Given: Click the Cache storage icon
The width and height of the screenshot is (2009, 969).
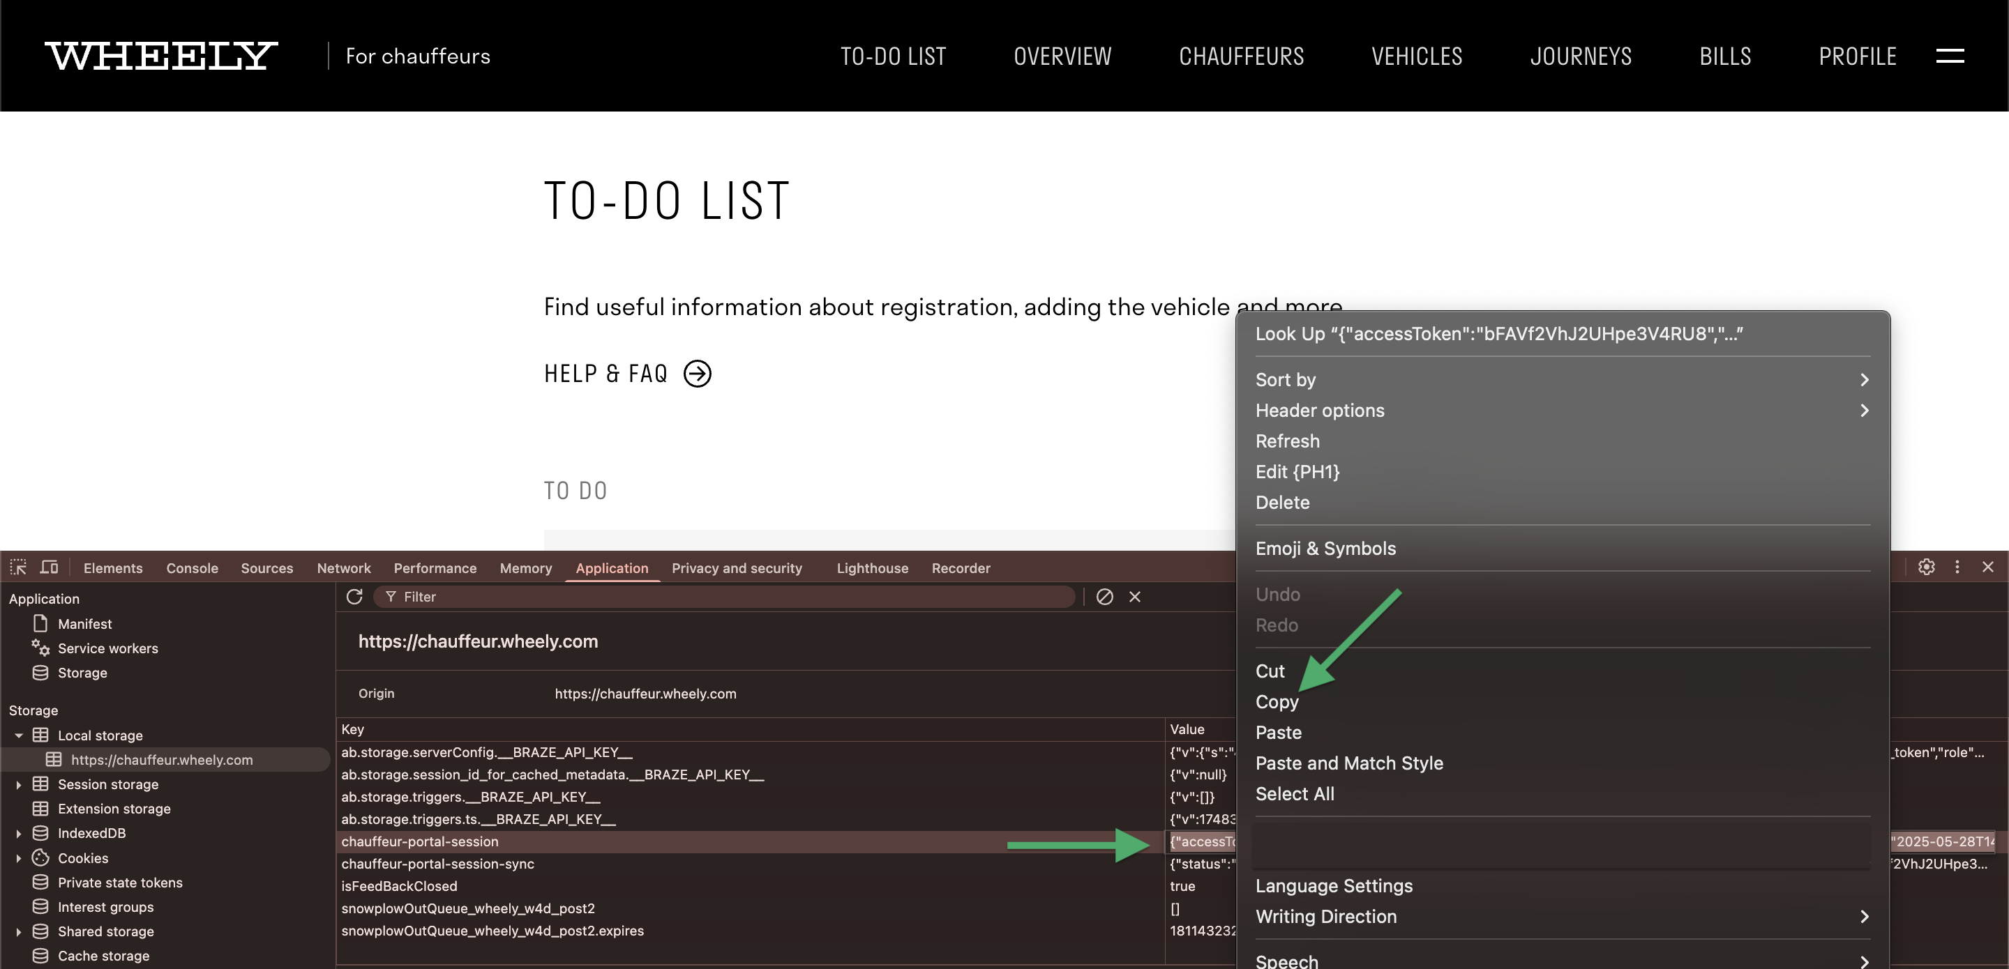Looking at the screenshot, I should point(40,955).
